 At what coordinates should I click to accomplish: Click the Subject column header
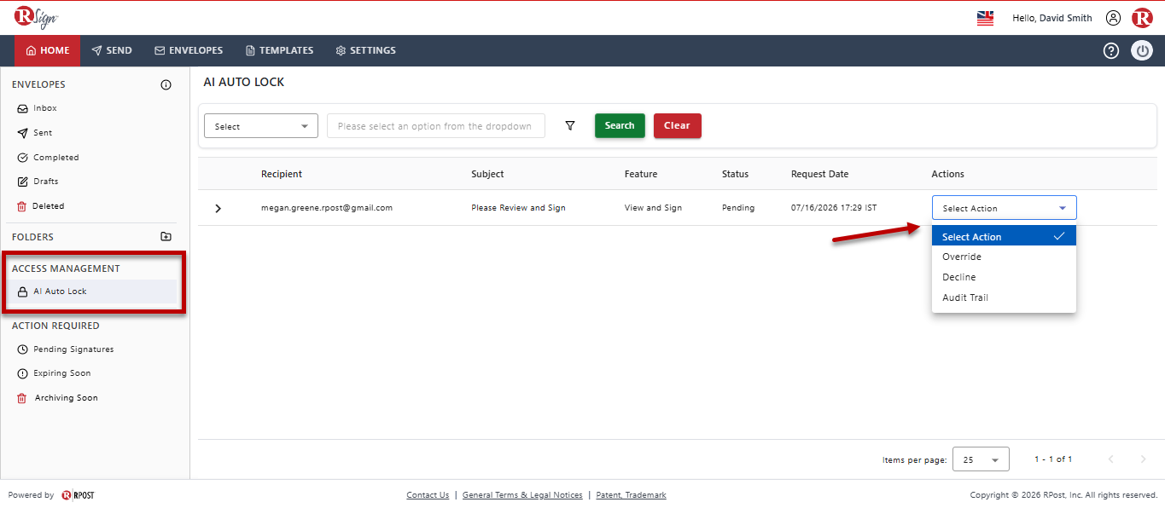pos(487,174)
